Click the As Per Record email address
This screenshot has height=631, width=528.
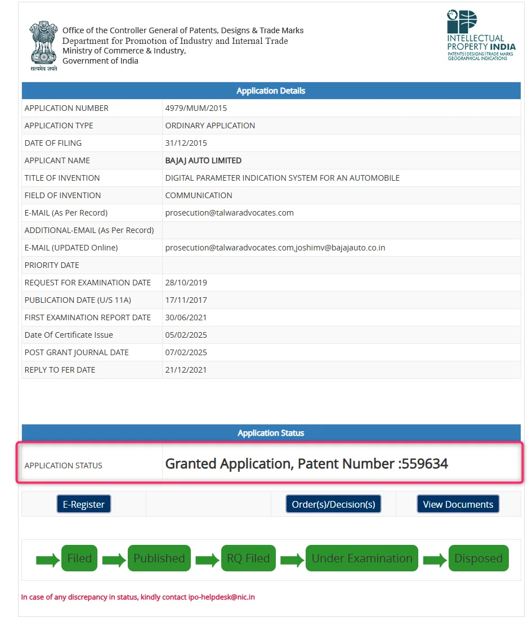point(230,213)
